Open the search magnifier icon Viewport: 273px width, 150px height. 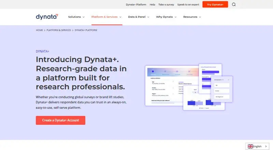(x=234, y=4)
